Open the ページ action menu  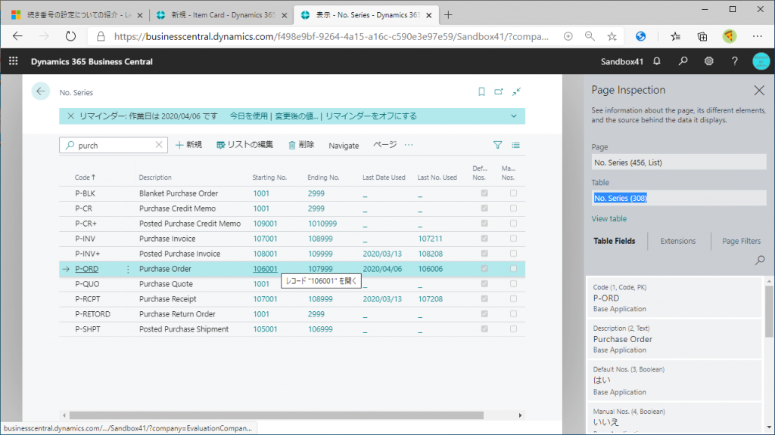(384, 145)
